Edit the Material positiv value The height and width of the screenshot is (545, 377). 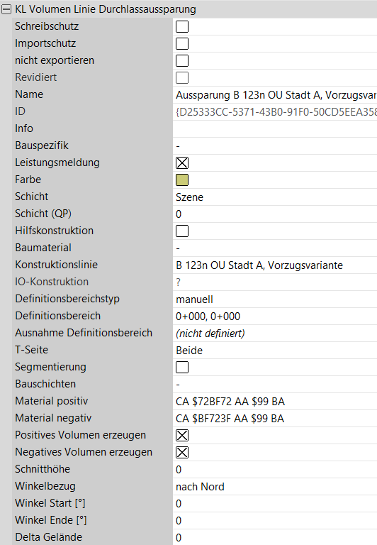[x=275, y=402]
